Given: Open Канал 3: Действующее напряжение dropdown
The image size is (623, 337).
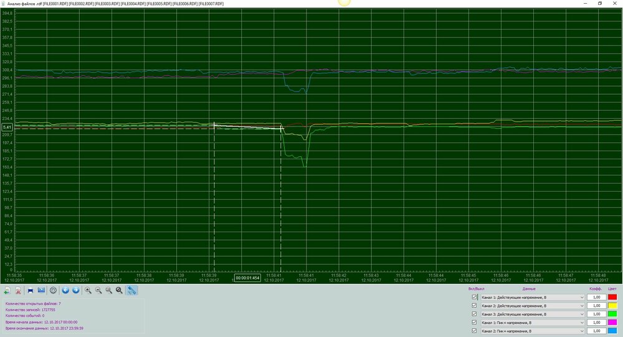Looking at the screenshot, I should pyautogui.click(x=533, y=314).
